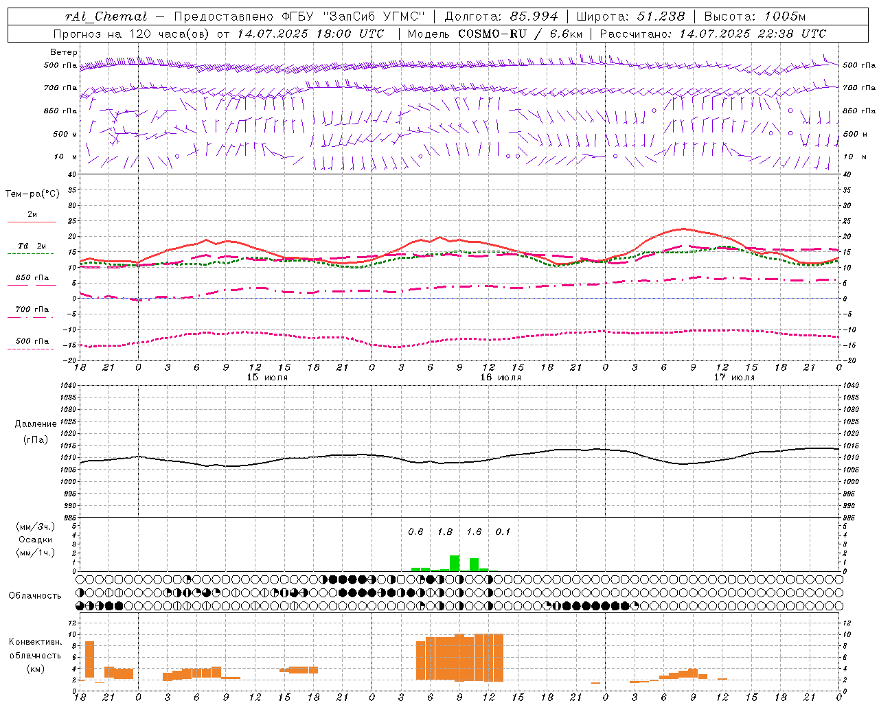This screenshot has width=879, height=703.
Task: Click the Рассчитано: 14.07.2025 22:38 UTC text
Action: [713, 34]
